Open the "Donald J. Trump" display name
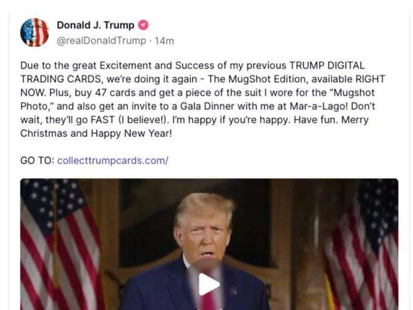The height and width of the screenshot is (310, 413). (95, 25)
